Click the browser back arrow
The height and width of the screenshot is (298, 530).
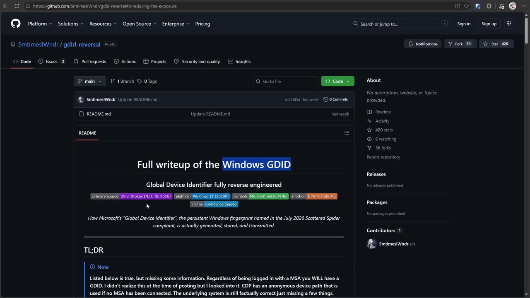[6, 6]
